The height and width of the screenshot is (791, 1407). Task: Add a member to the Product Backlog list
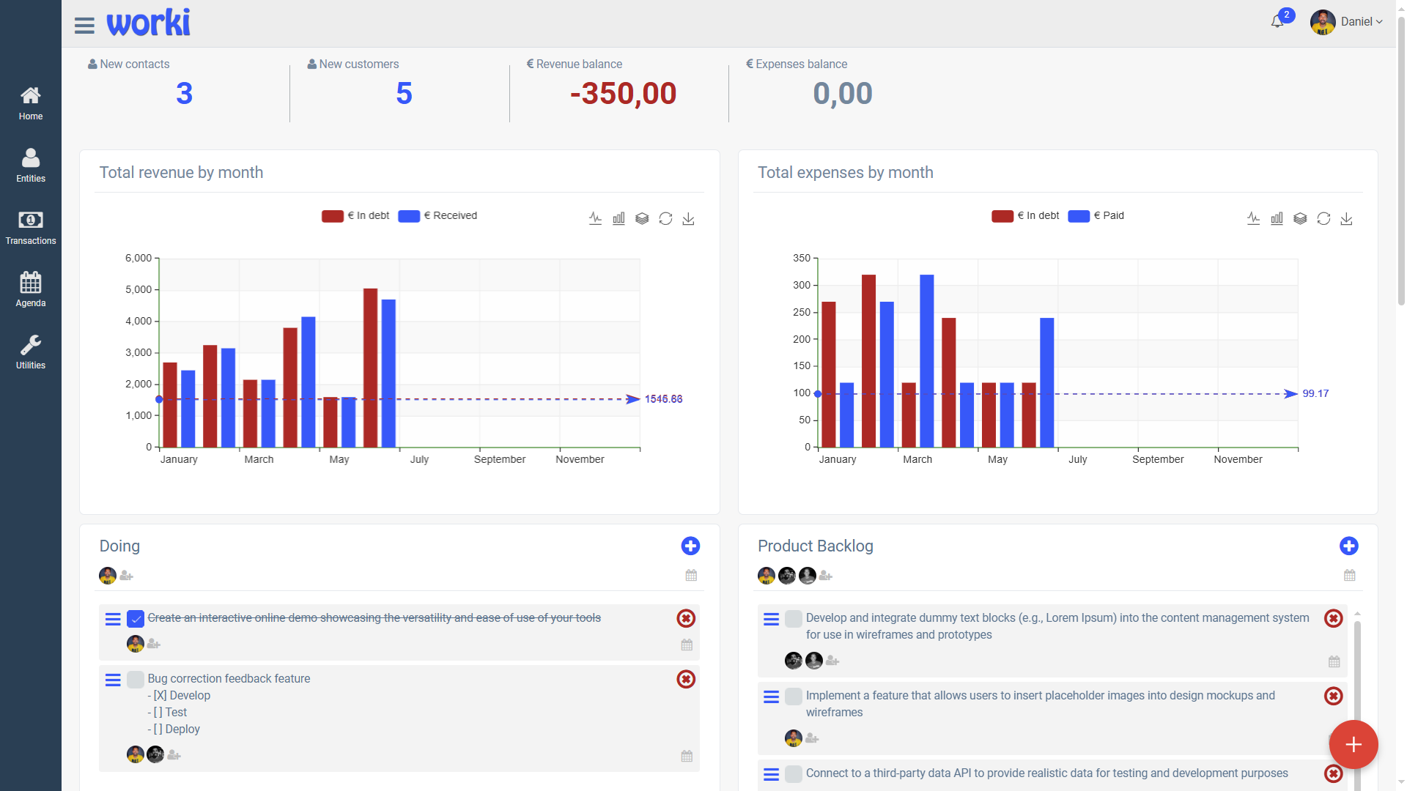coord(826,576)
